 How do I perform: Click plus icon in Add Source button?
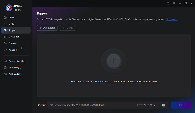tap(40, 28)
